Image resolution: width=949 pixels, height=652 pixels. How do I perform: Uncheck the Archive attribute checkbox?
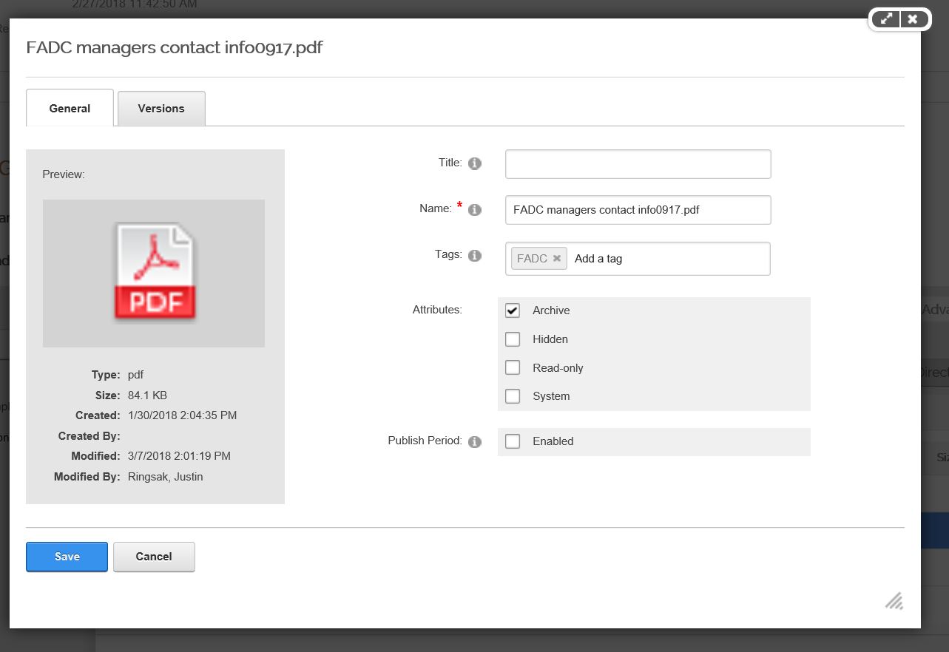(513, 310)
